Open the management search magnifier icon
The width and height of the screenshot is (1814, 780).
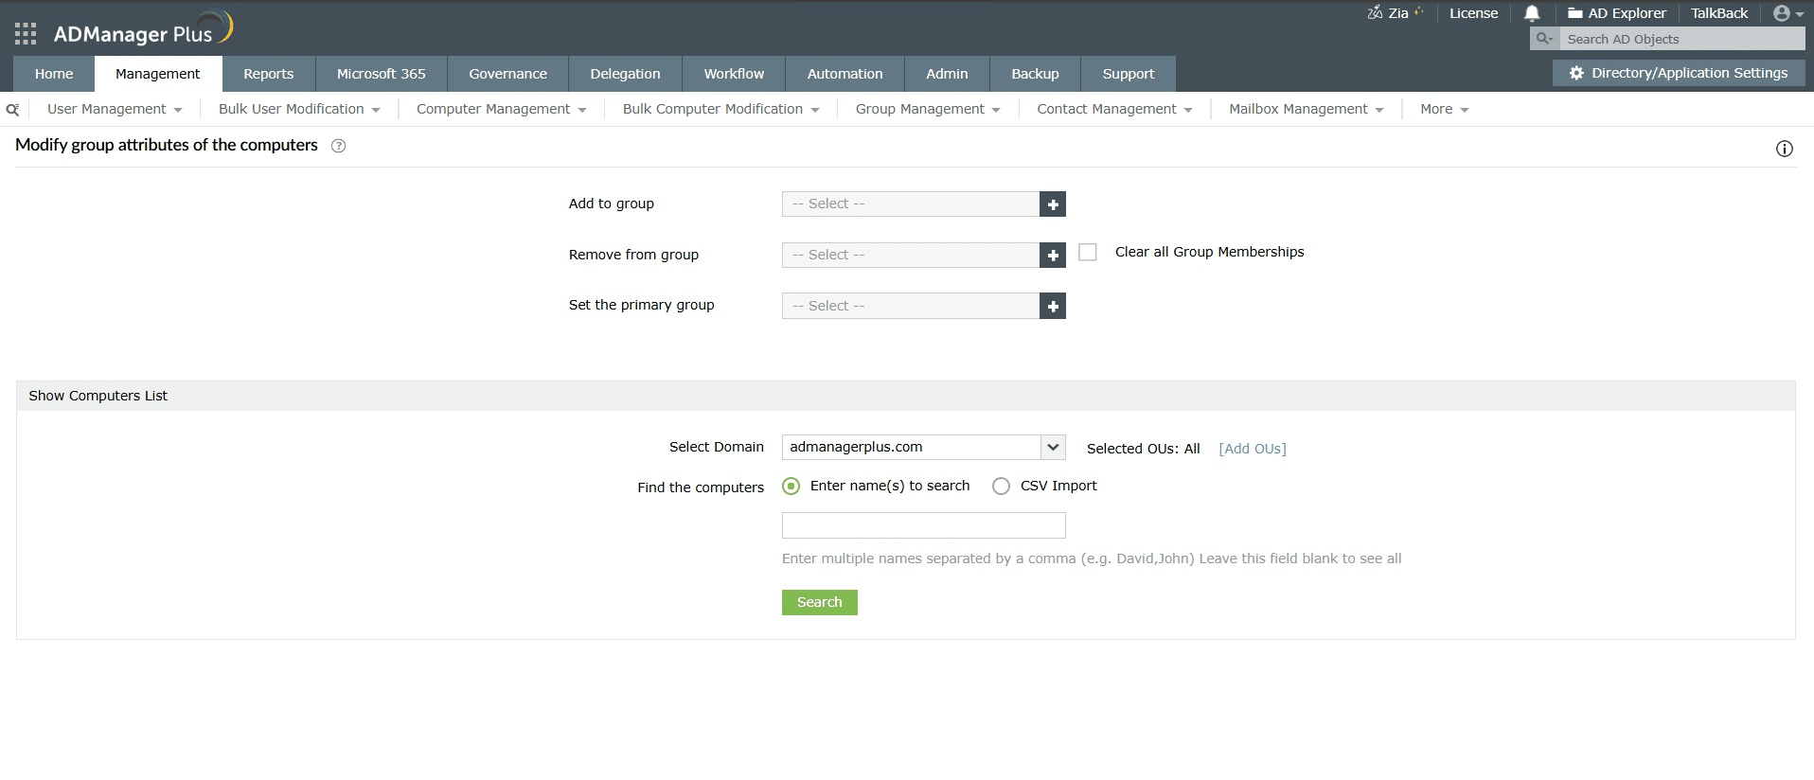coord(12,110)
